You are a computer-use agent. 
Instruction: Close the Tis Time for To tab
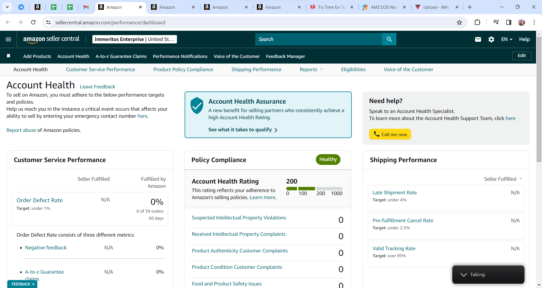[352, 7]
